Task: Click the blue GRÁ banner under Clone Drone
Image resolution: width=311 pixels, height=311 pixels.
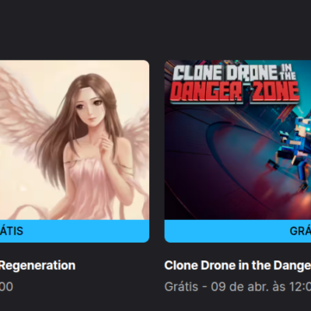Action: 238,231
